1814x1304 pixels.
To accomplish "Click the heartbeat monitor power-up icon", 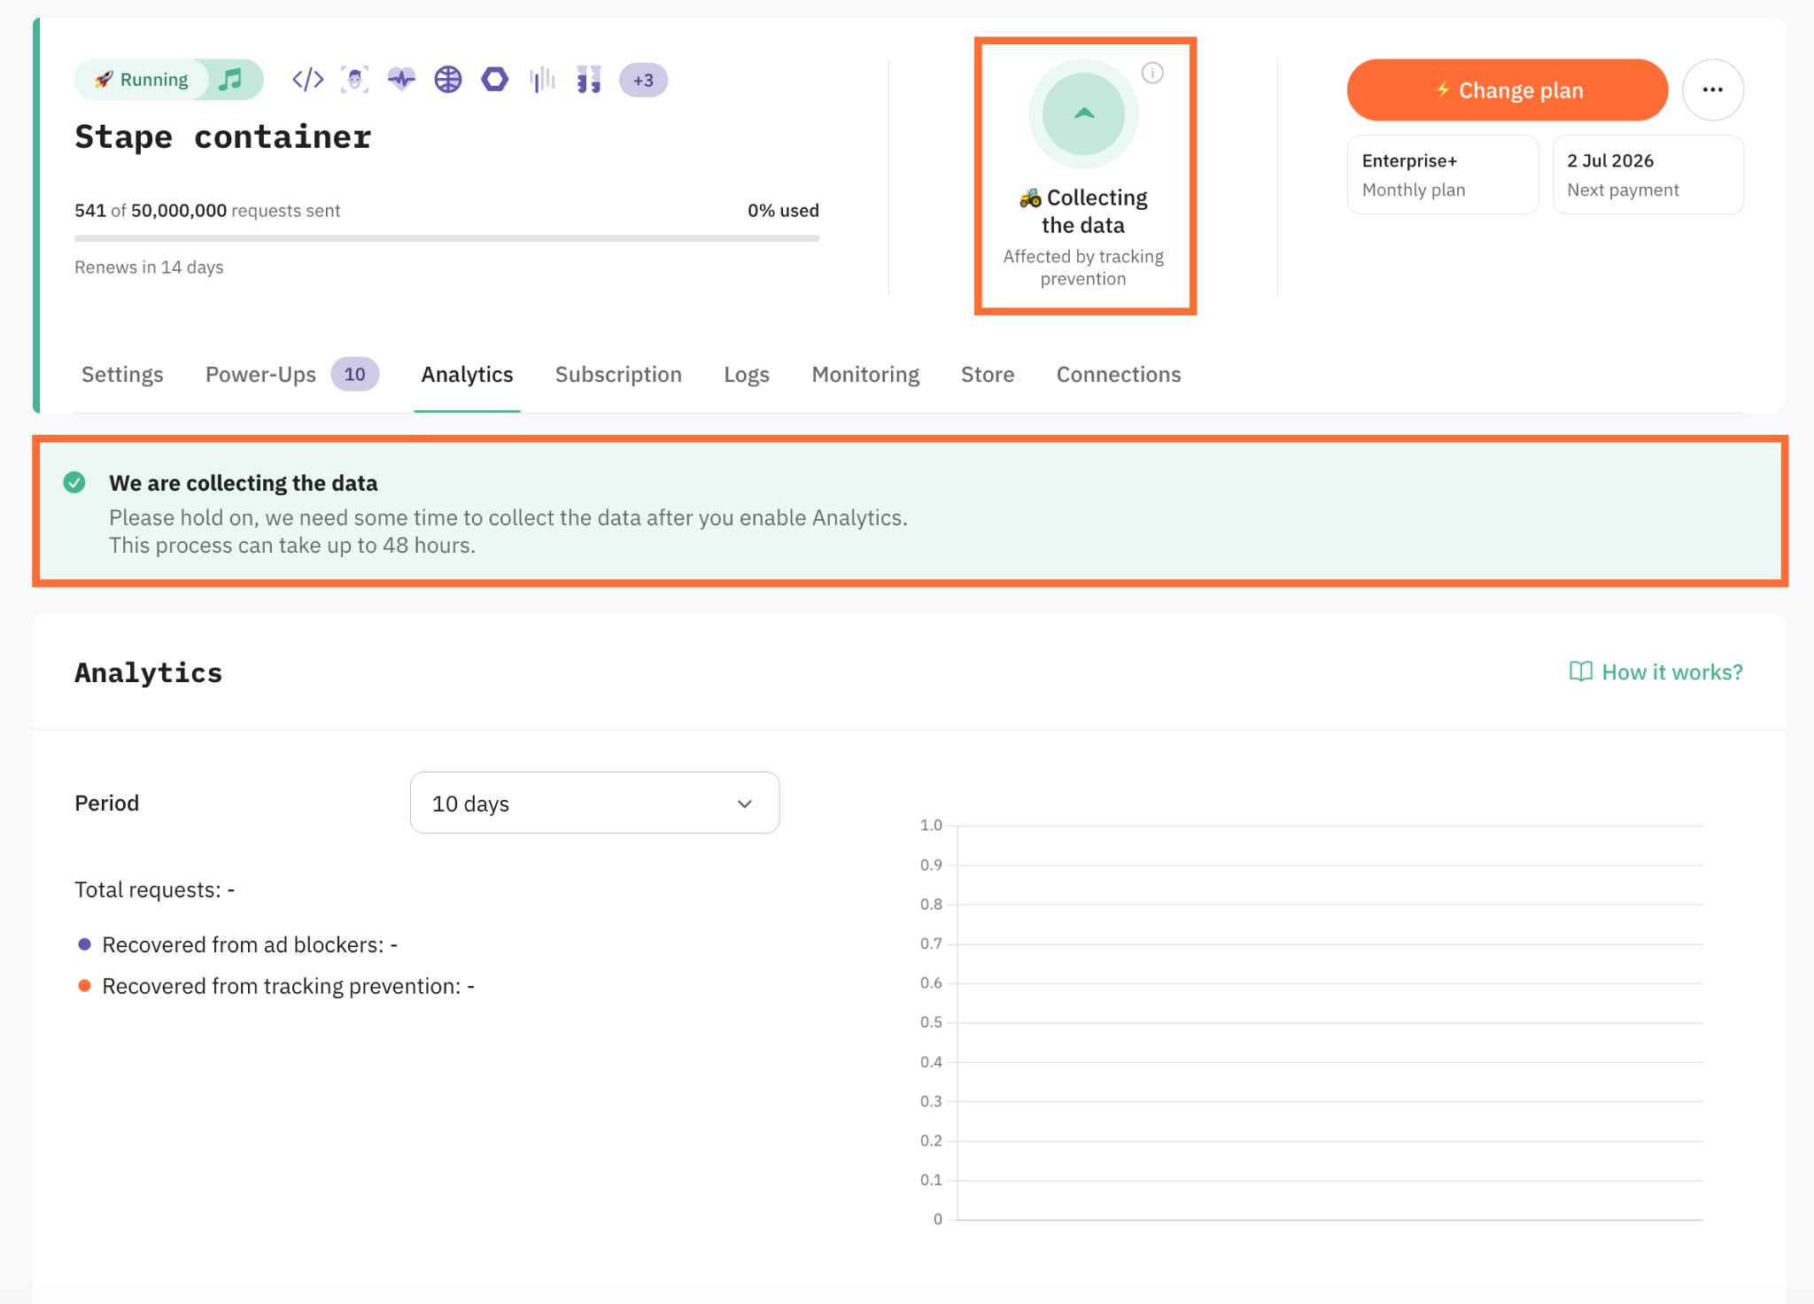I will point(401,80).
